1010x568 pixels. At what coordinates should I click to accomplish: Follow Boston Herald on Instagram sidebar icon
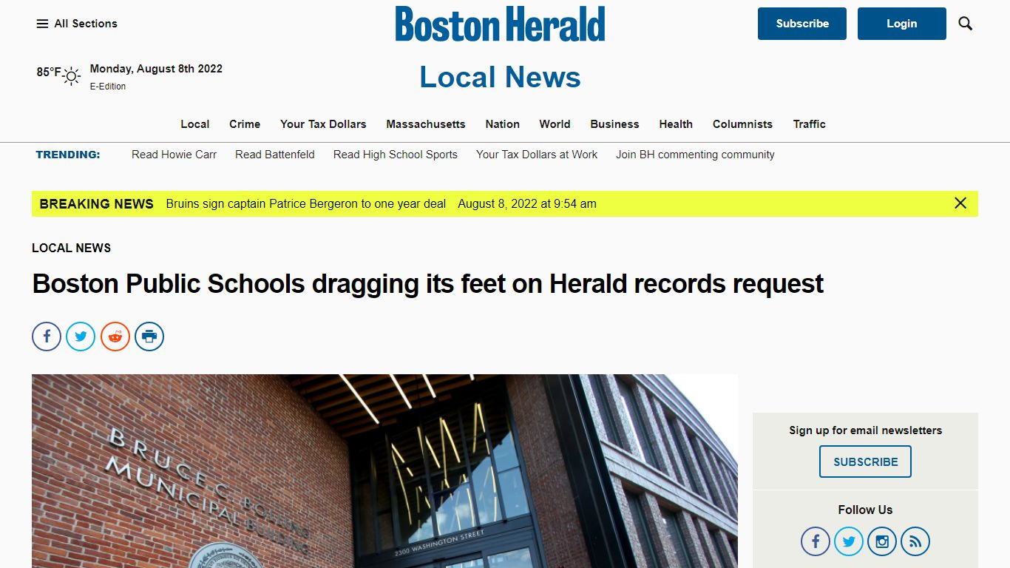[882, 541]
